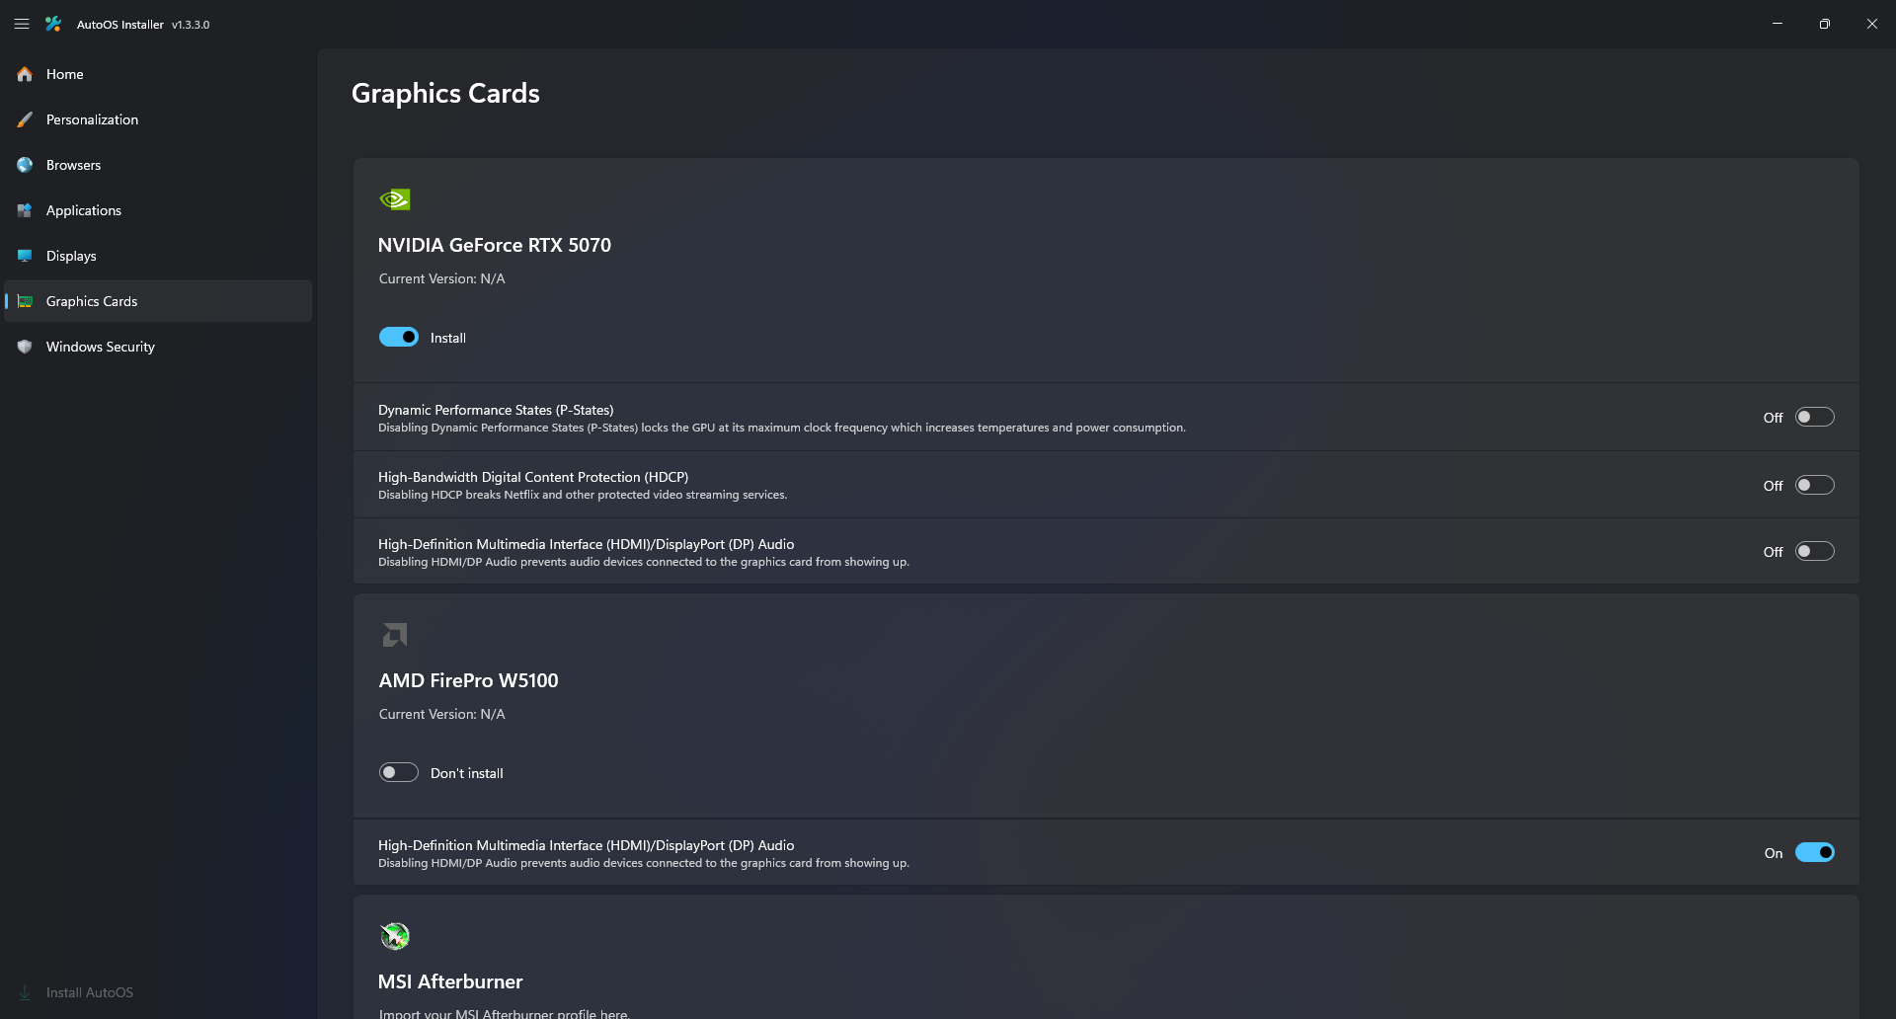Click the Displays monitor icon
The width and height of the screenshot is (1896, 1019).
[x=25, y=256]
